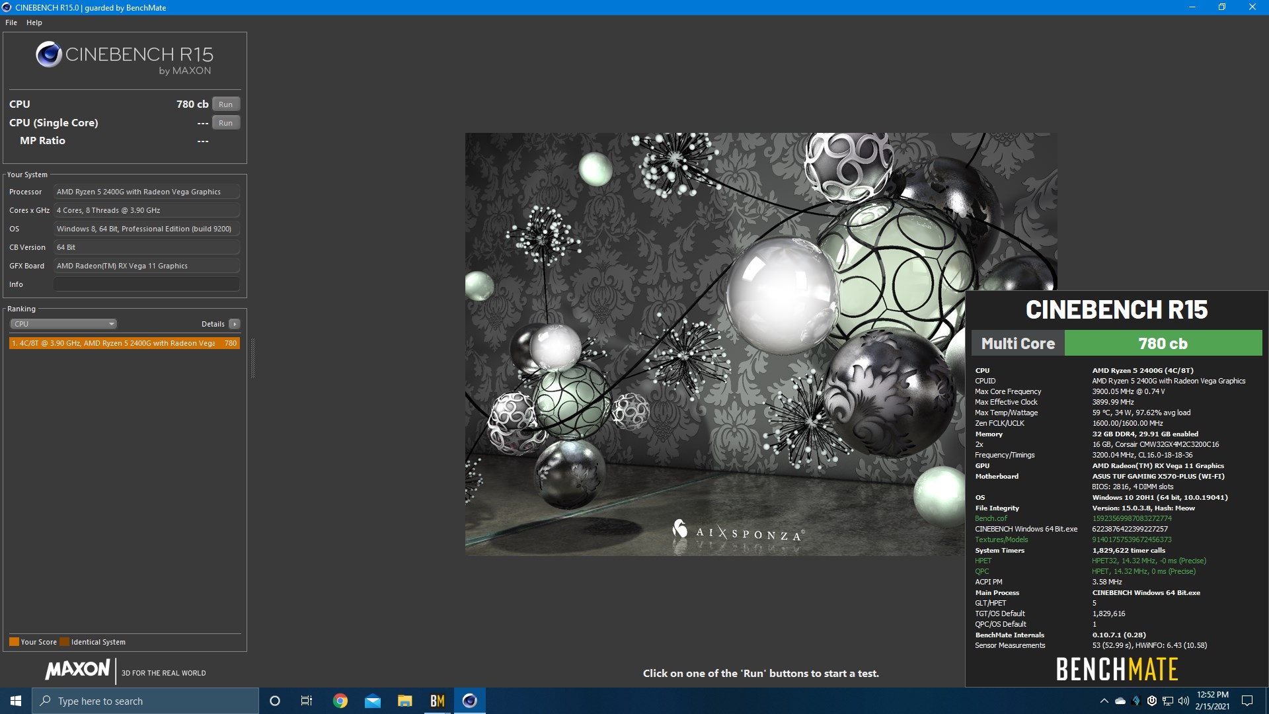Open the Mail app from taskbar

click(373, 701)
